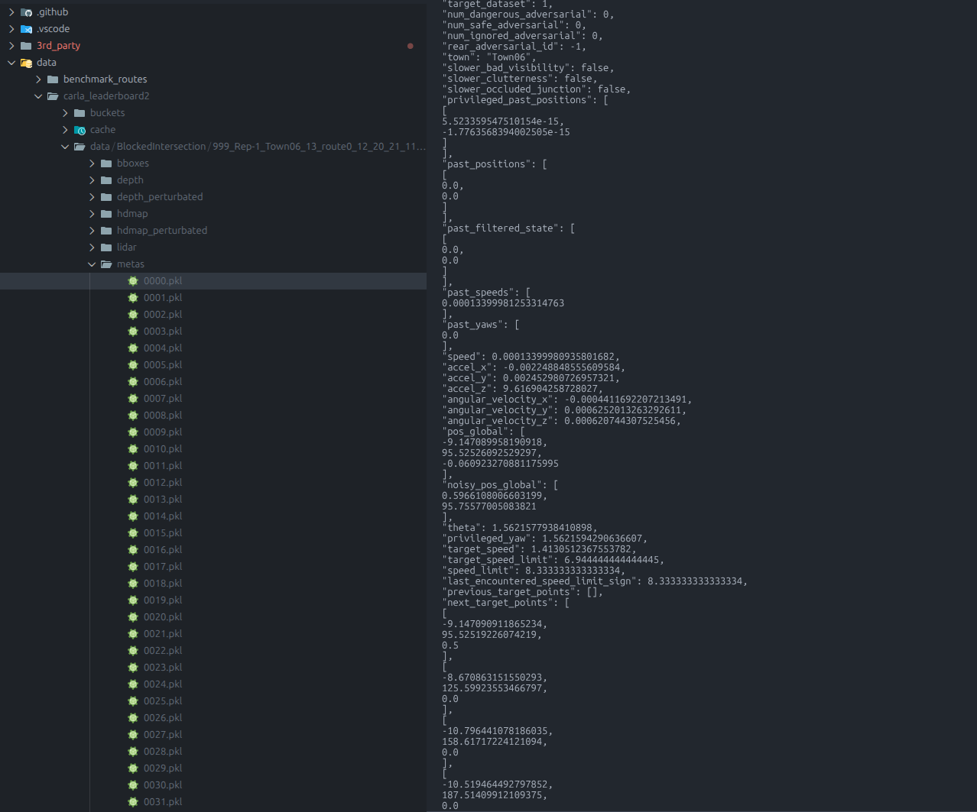Click the lidar folder icon

(x=106, y=247)
